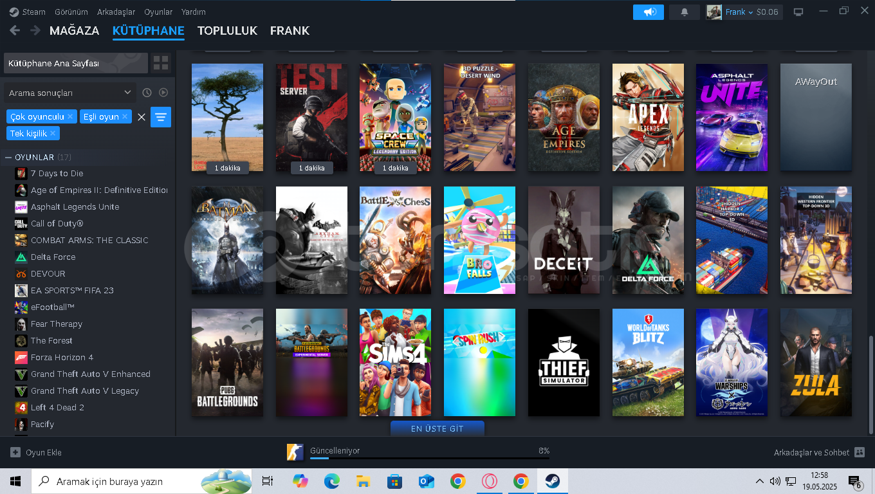Open the FRANK profile tab
The width and height of the screenshot is (875, 494).
(290, 30)
